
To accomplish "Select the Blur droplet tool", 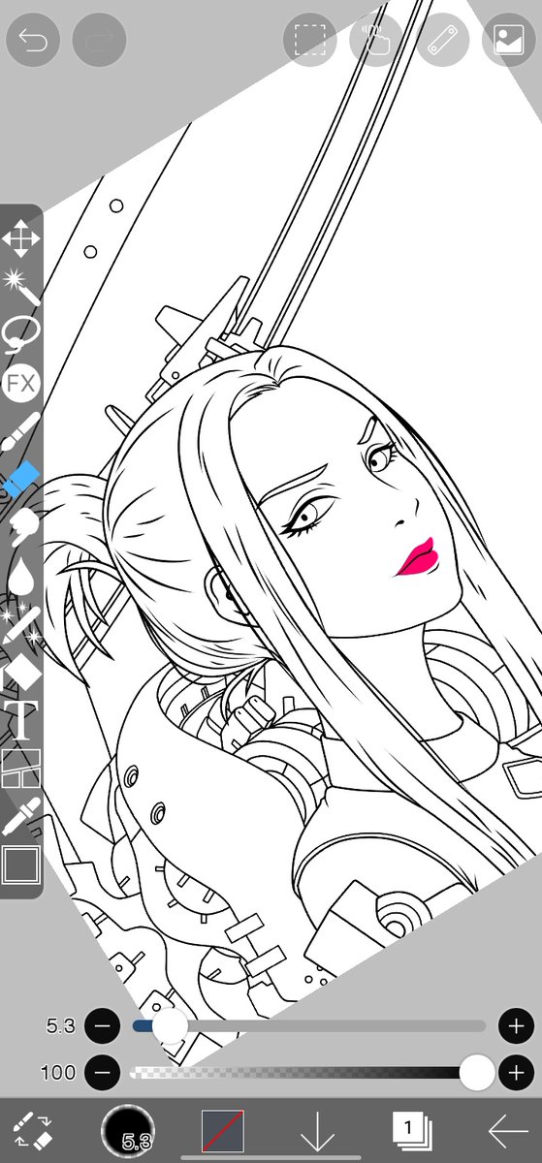I will point(20,576).
